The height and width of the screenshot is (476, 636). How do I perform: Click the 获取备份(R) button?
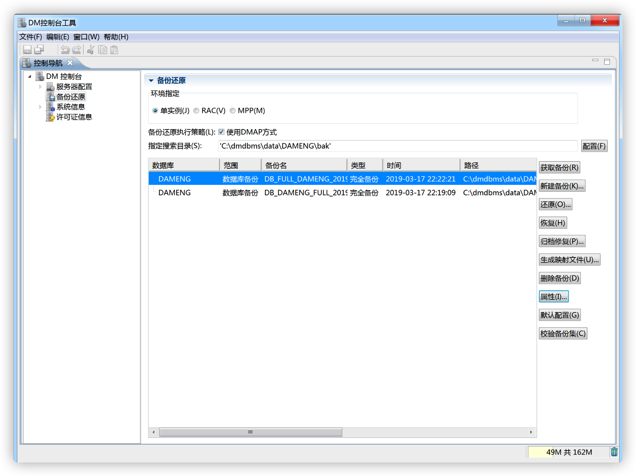coord(559,167)
